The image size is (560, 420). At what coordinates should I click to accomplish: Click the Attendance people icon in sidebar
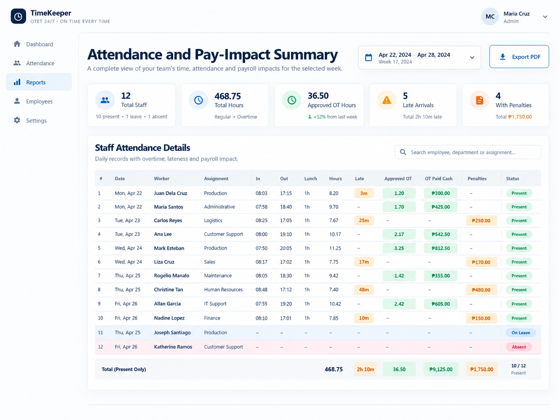[17, 63]
